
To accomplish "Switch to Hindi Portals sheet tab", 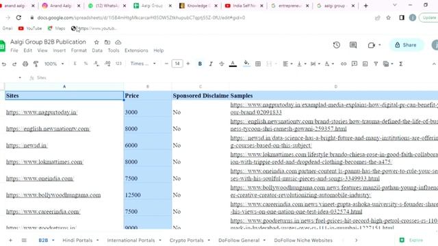I will [x=77, y=240].
